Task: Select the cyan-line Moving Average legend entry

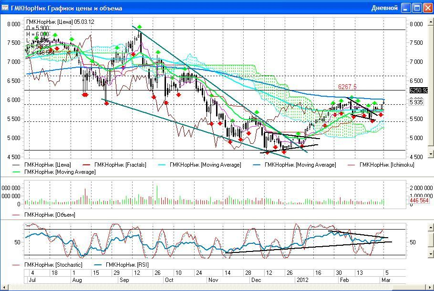Action: pyautogui.click(x=200, y=165)
